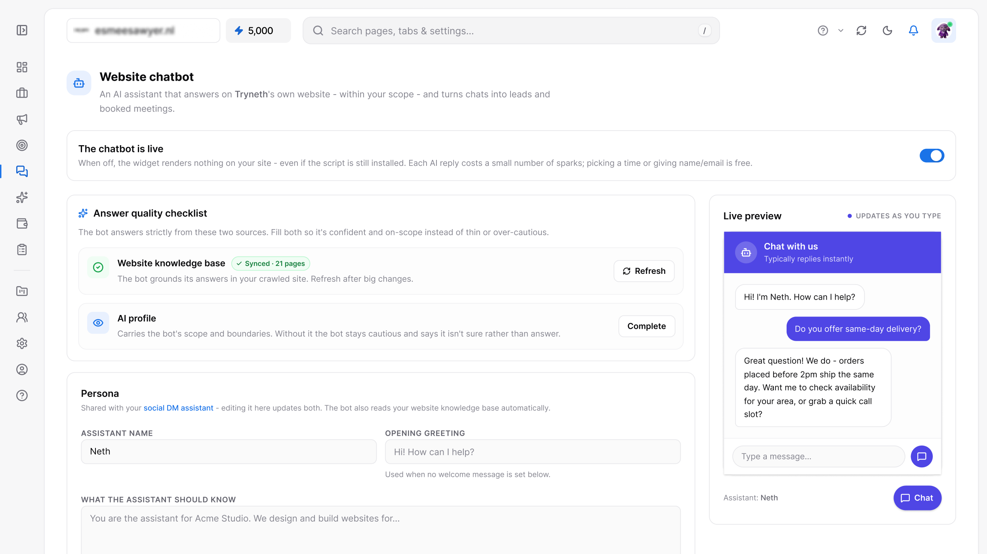Viewport: 987px width, 554px height.
Task: Open the user avatar profile menu
Action: [x=943, y=30]
